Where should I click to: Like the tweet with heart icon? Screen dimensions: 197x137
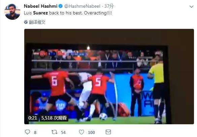point(81,132)
